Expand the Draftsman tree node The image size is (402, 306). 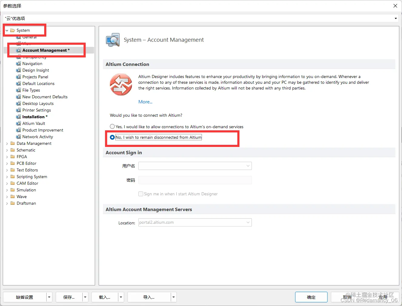click(7, 203)
